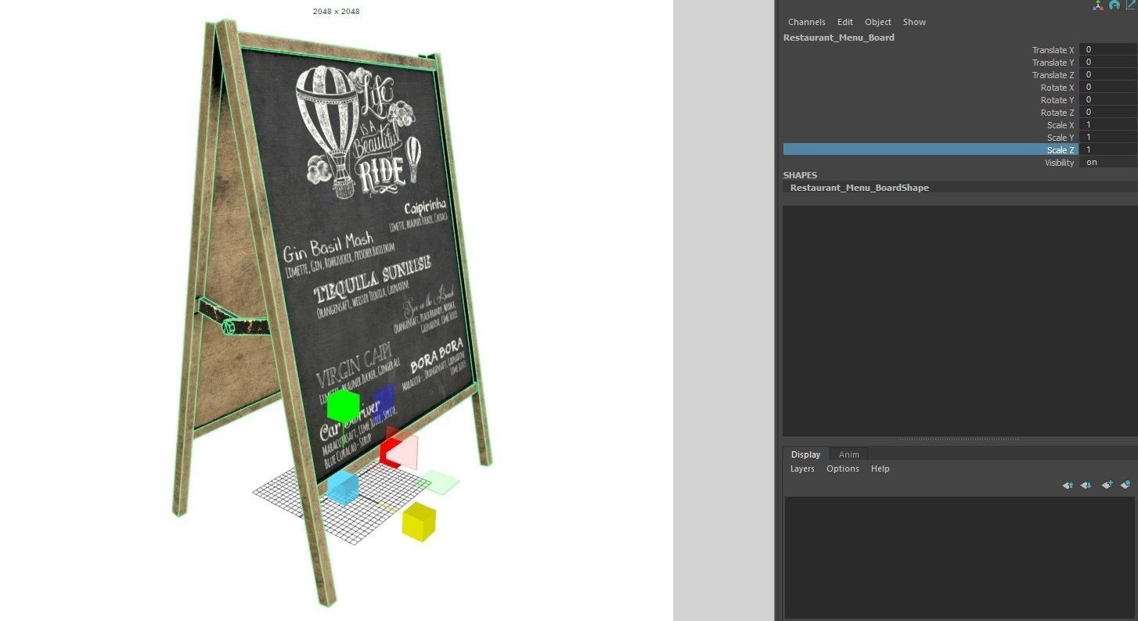Select the Visibility attribute label
The height and width of the screenshot is (621, 1138).
(1059, 163)
